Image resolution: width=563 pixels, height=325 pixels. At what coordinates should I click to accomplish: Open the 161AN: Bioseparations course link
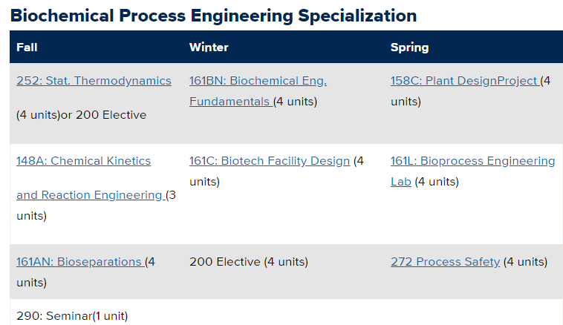79,262
